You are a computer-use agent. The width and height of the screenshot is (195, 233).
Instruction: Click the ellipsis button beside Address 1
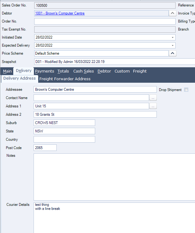[x=153, y=106]
